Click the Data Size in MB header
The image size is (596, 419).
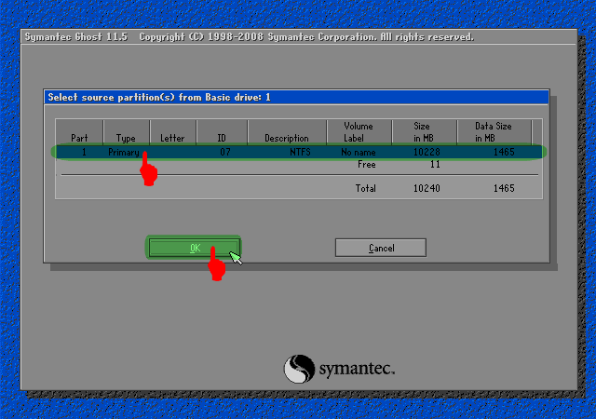tap(493, 132)
